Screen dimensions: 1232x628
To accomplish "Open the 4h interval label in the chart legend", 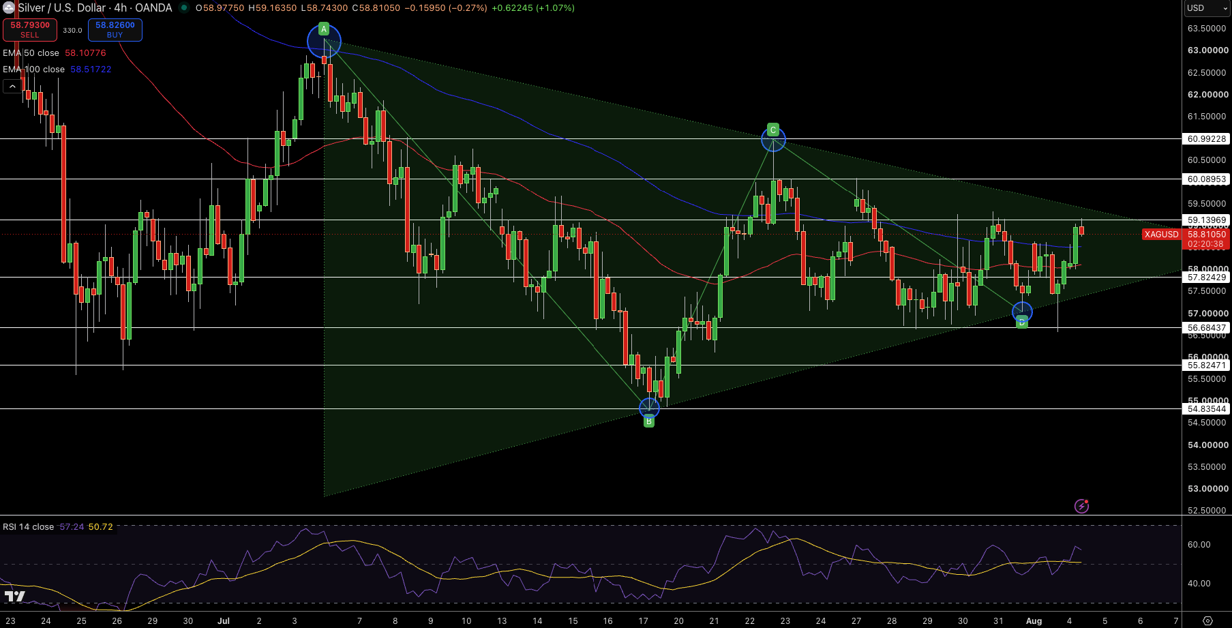I will tap(121, 8).
